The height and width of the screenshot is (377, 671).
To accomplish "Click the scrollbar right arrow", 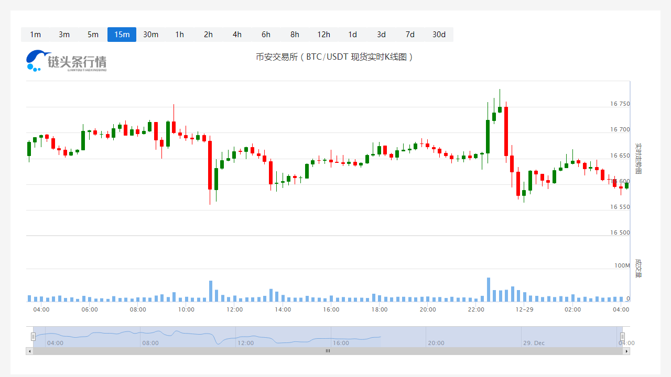I will [x=626, y=351].
